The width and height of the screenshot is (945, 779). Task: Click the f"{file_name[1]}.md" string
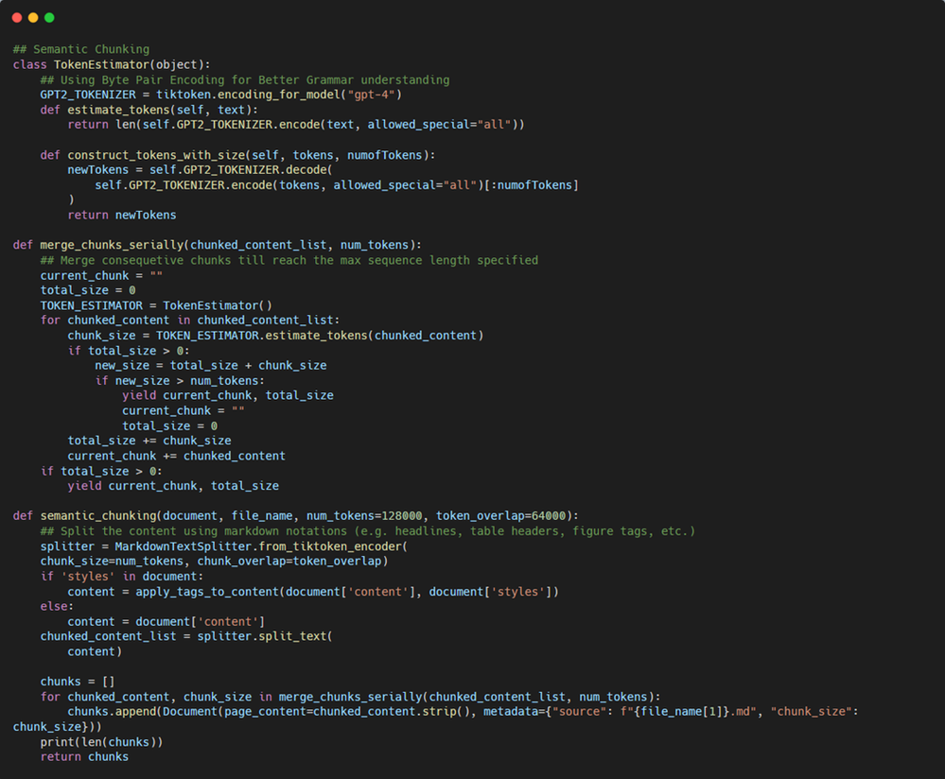click(x=689, y=712)
